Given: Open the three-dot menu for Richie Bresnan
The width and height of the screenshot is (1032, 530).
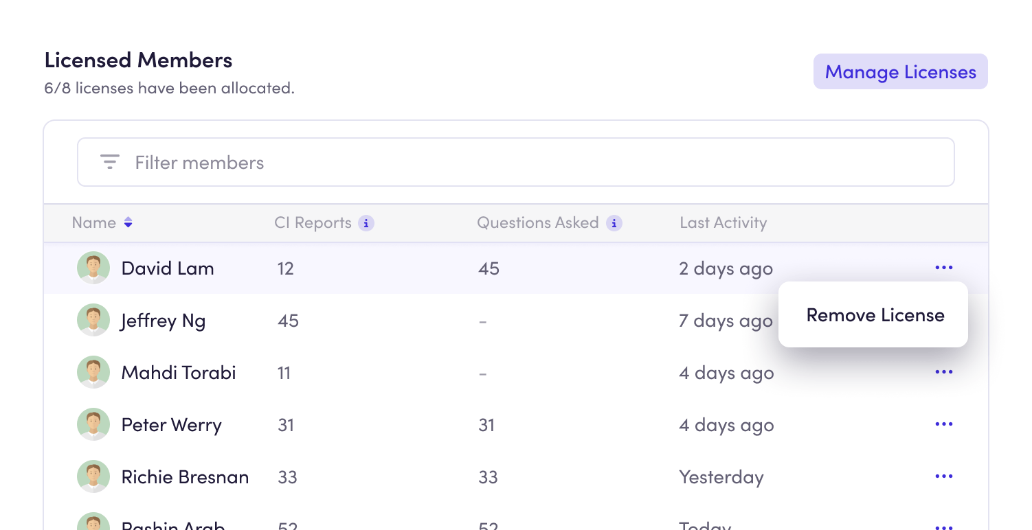Looking at the screenshot, I should (944, 476).
